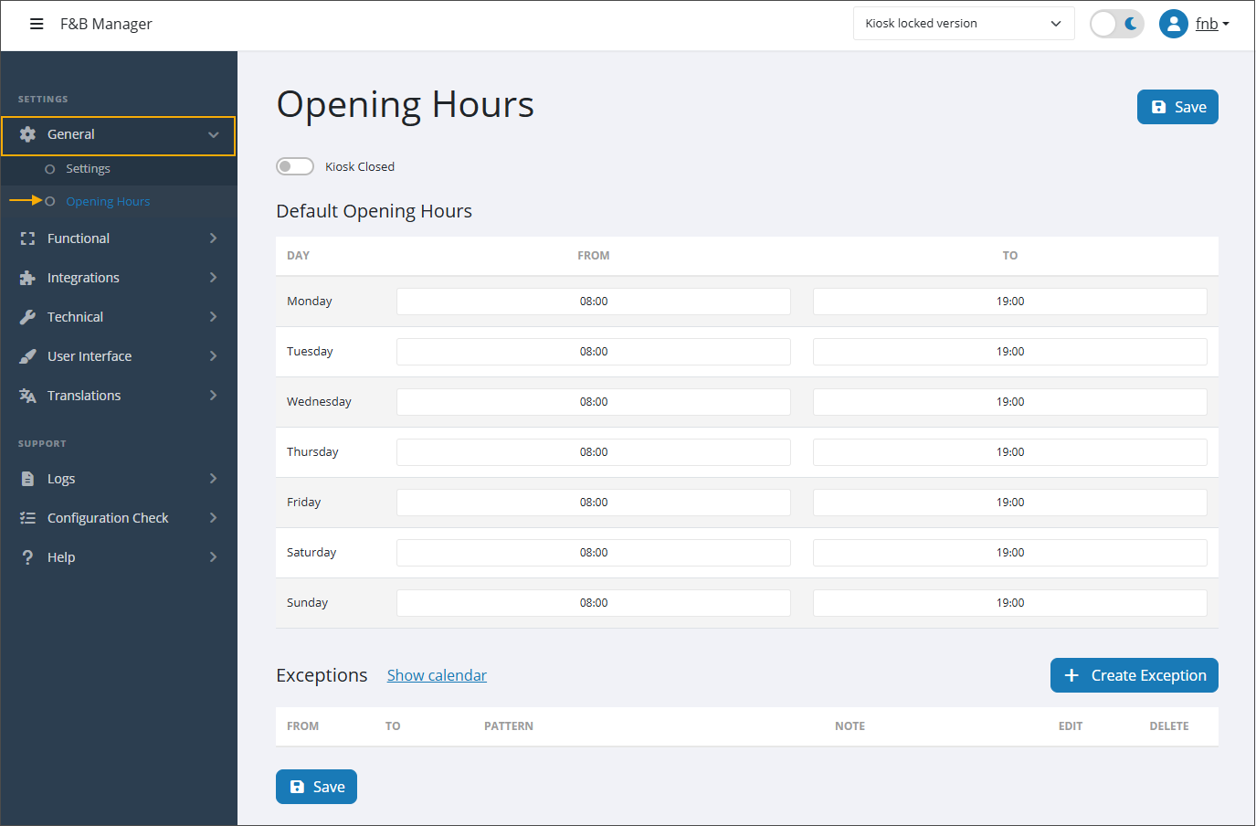This screenshot has width=1256, height=826.
Task: Collapse the General section chevron
Action: tap(213, 133)
